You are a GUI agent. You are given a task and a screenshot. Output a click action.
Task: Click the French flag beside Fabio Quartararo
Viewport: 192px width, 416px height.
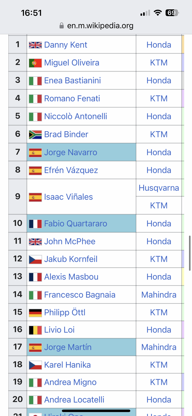[35, 224]
